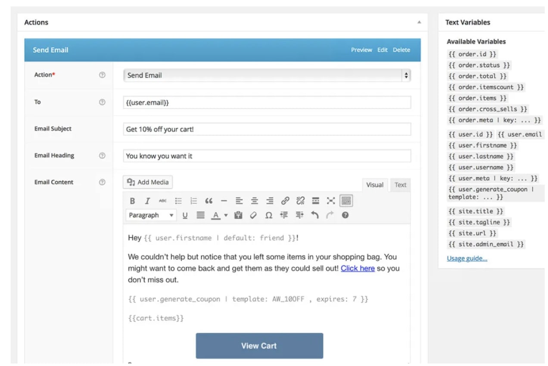Insert a numbered list
Image resolution: width=548 pixels, height=366 pixels.
193,201
